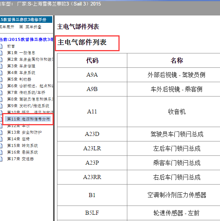Click the B1 code cell

coord(92,195)
